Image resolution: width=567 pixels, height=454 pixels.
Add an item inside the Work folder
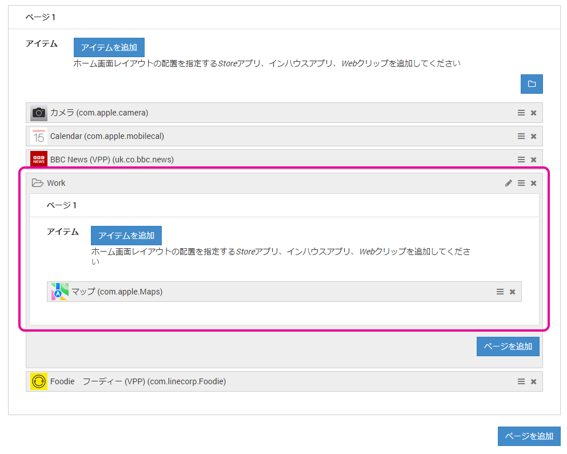[126, 236]
